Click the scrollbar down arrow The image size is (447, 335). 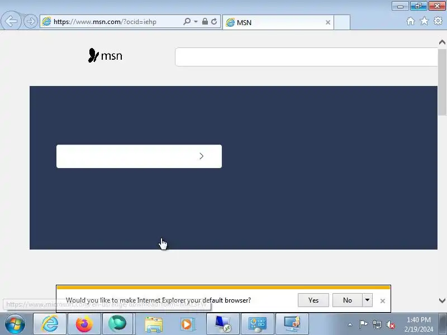(x=442, y=300)
